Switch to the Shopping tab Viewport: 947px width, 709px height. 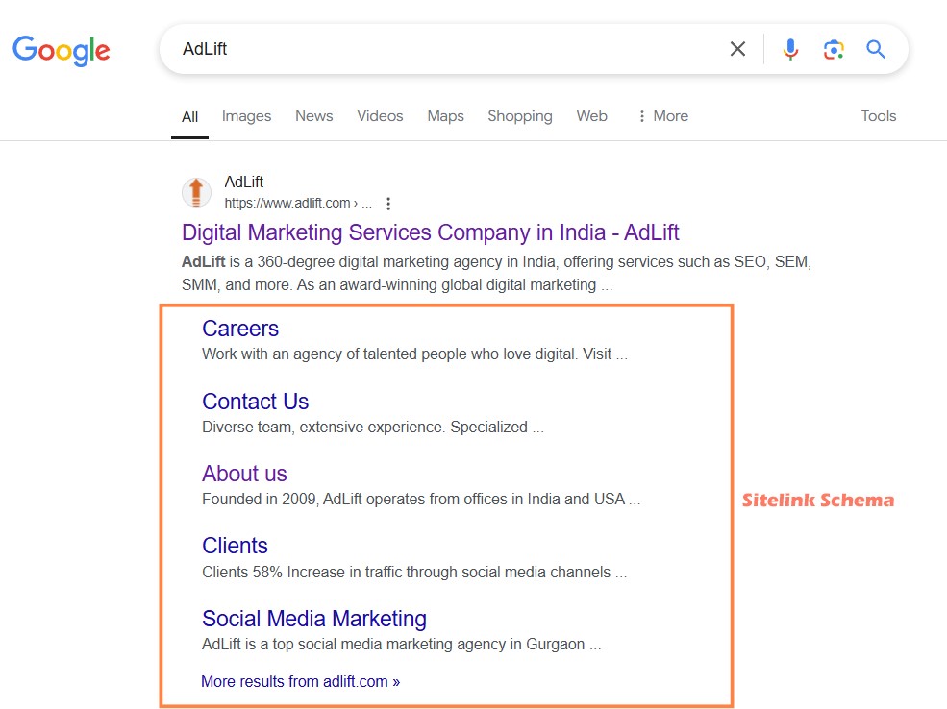pos(520,116)
